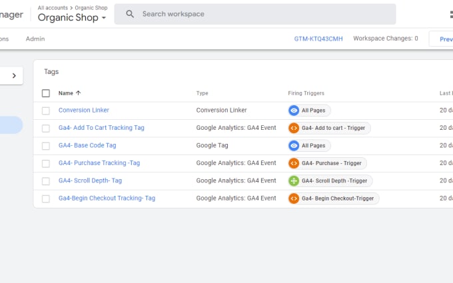Screen dimensions: 453x283
Task: Click the highlighted sidebar menu item
Action: tap(11, 125)
